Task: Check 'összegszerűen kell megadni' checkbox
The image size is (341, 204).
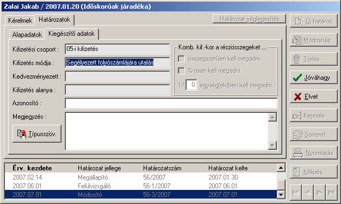Action: pyautogui.click(x=181, y=59)
